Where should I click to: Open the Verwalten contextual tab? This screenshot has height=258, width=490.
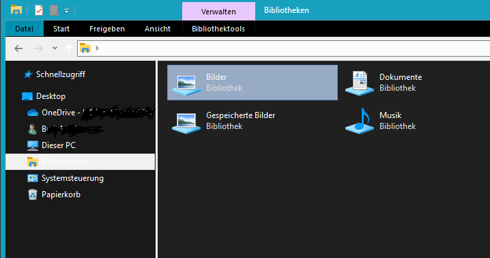pos(218,12)
